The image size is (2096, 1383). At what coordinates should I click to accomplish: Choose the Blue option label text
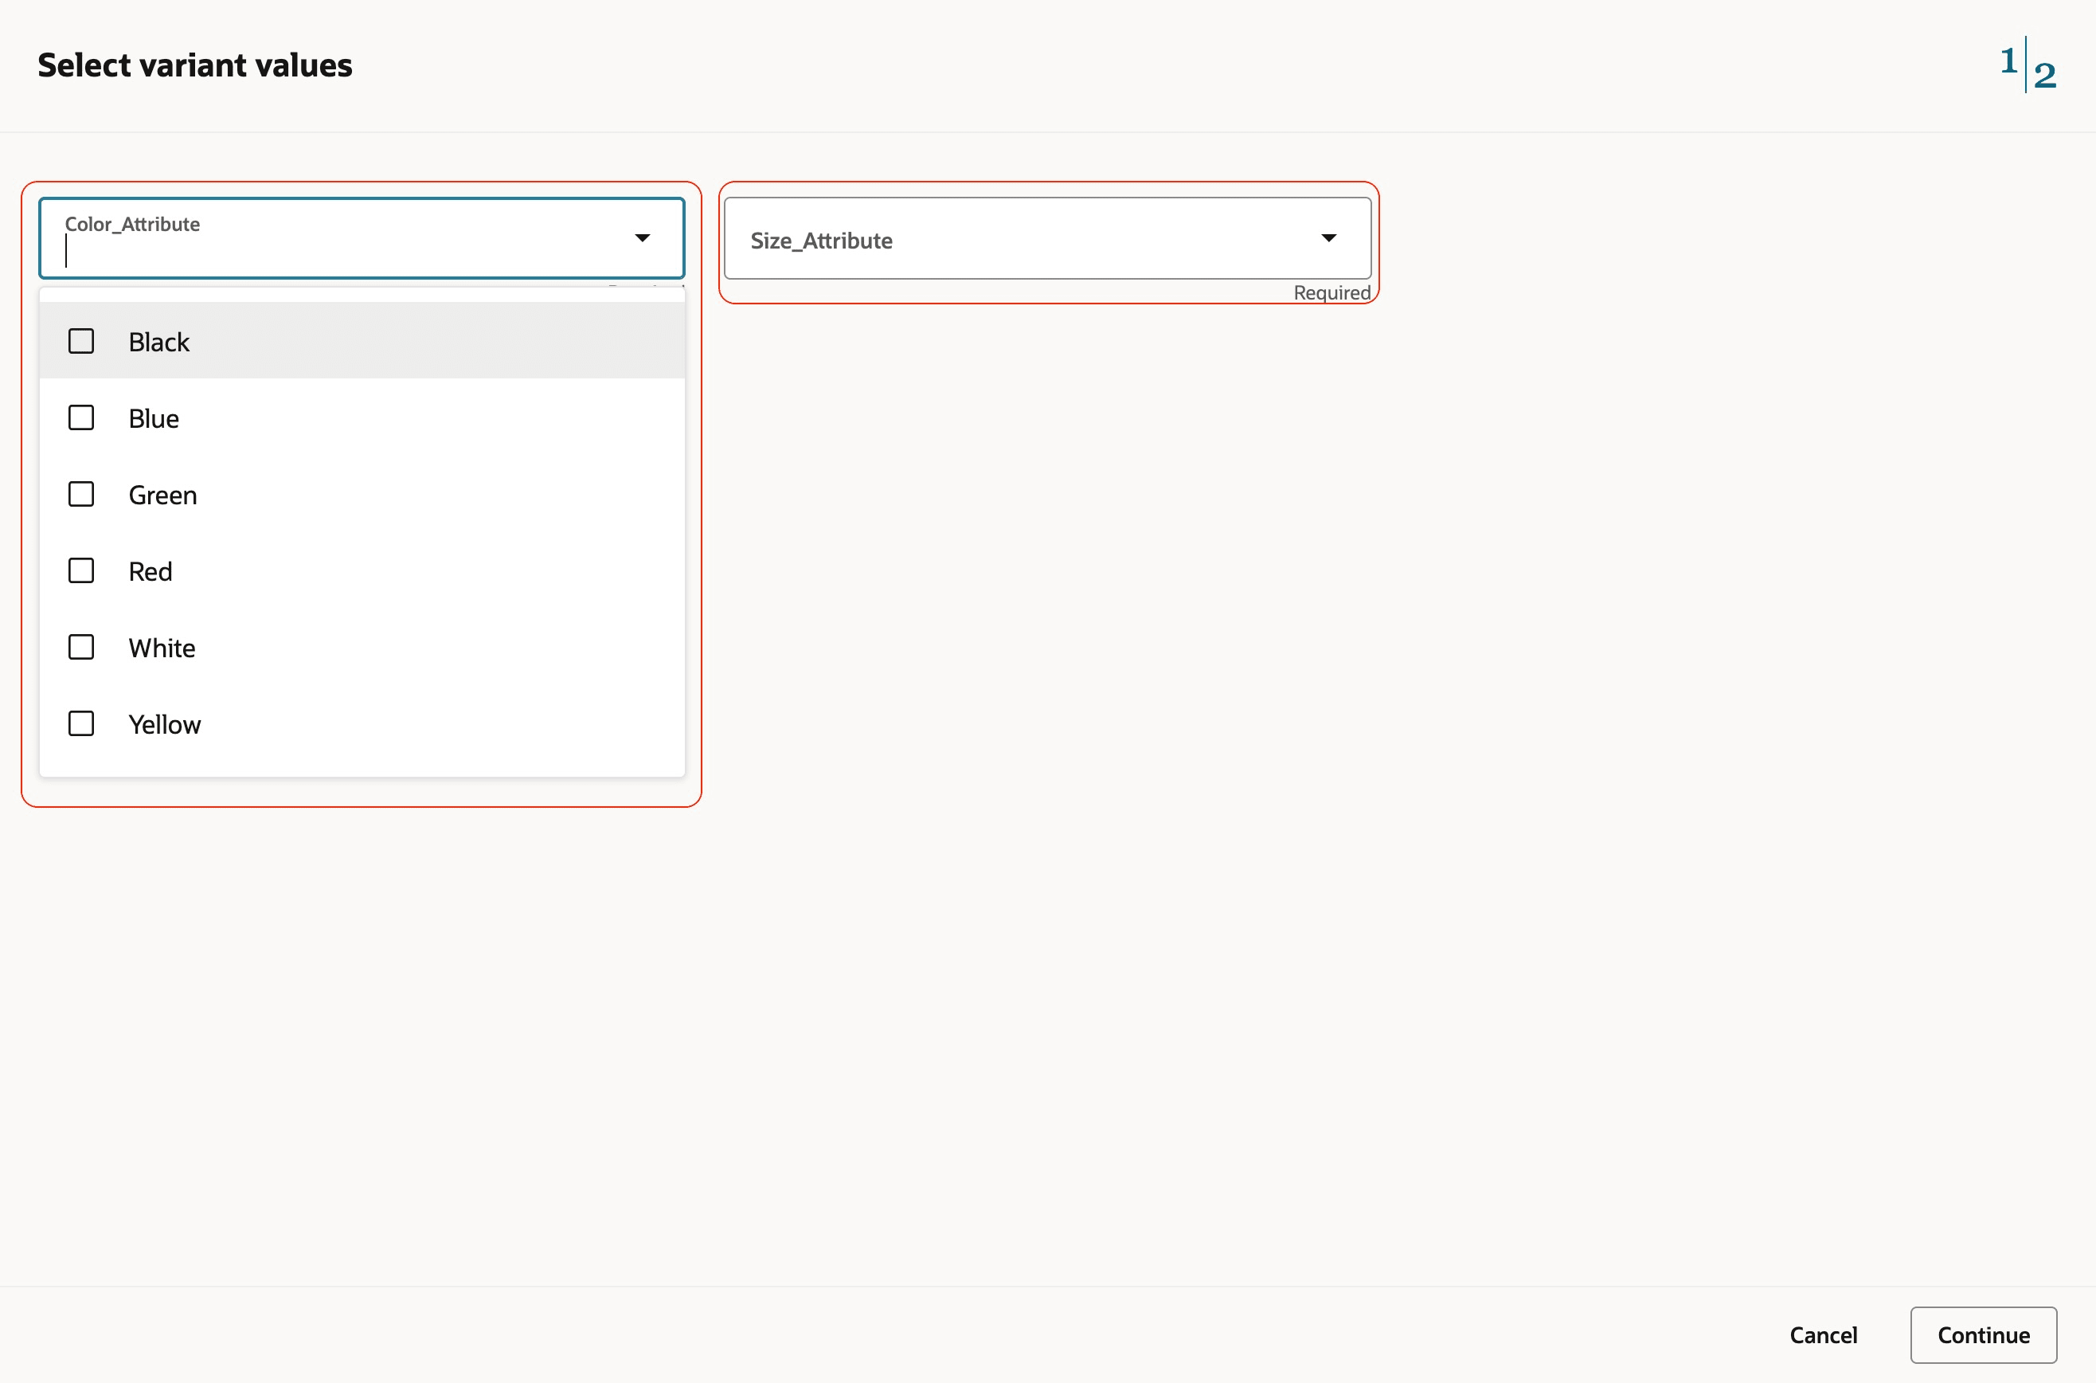154,419
